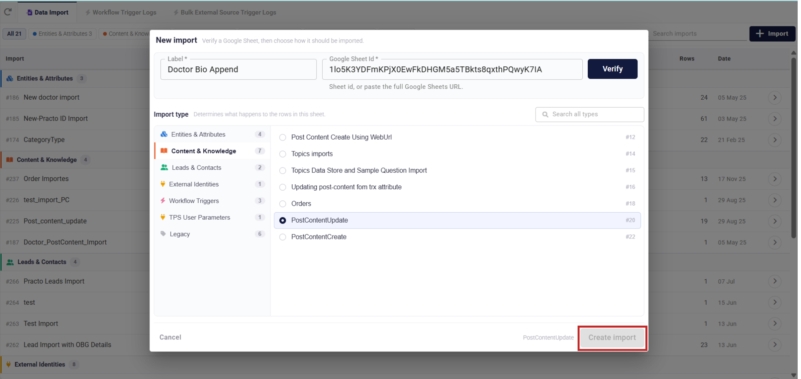Click the Create import button
801x379 pixels.
(x=612, y=338)
